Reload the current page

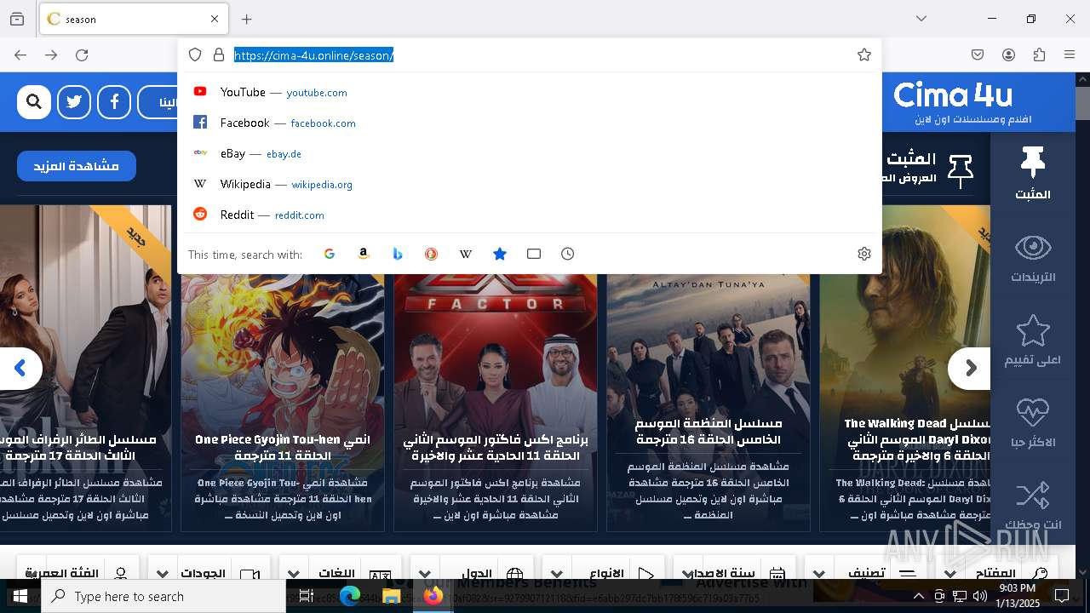point(82,55)
